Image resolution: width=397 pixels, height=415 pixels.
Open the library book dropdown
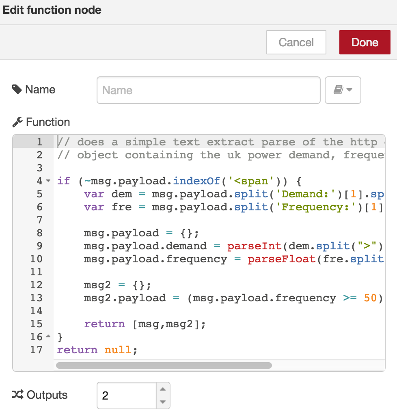tap(343, 90)
